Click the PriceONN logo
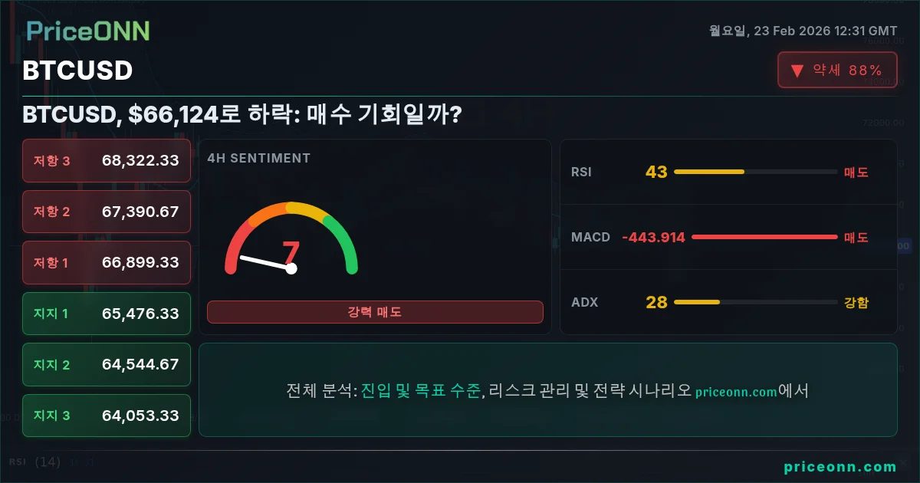920x483 pixels. (88, 31)
